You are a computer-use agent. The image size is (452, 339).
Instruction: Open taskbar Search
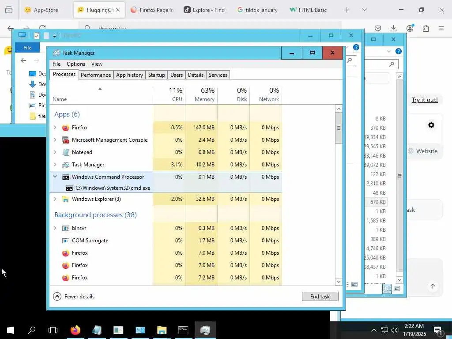coord(32,330)
